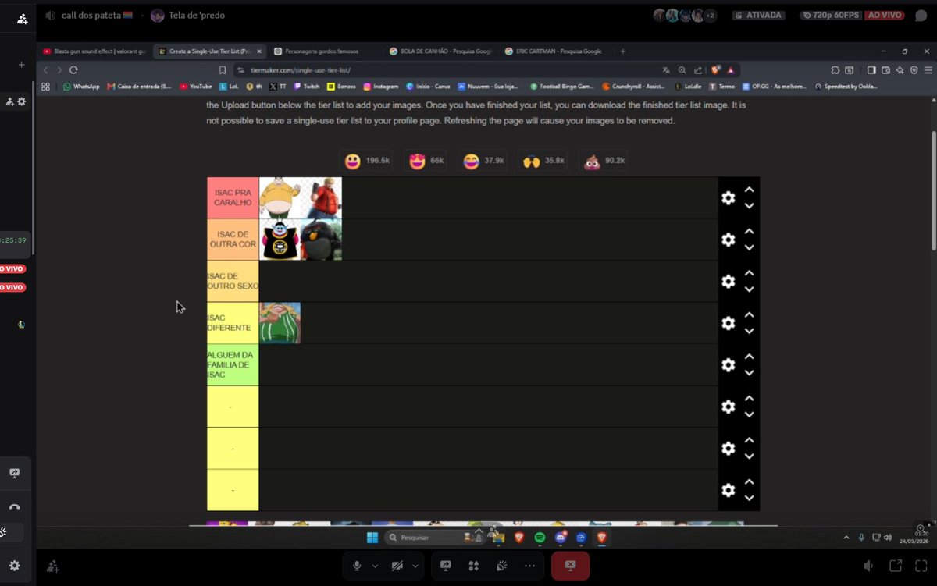Viewport: 937px width, 586px height.
Task: Mute microphone in call controls
Action: 357,566
